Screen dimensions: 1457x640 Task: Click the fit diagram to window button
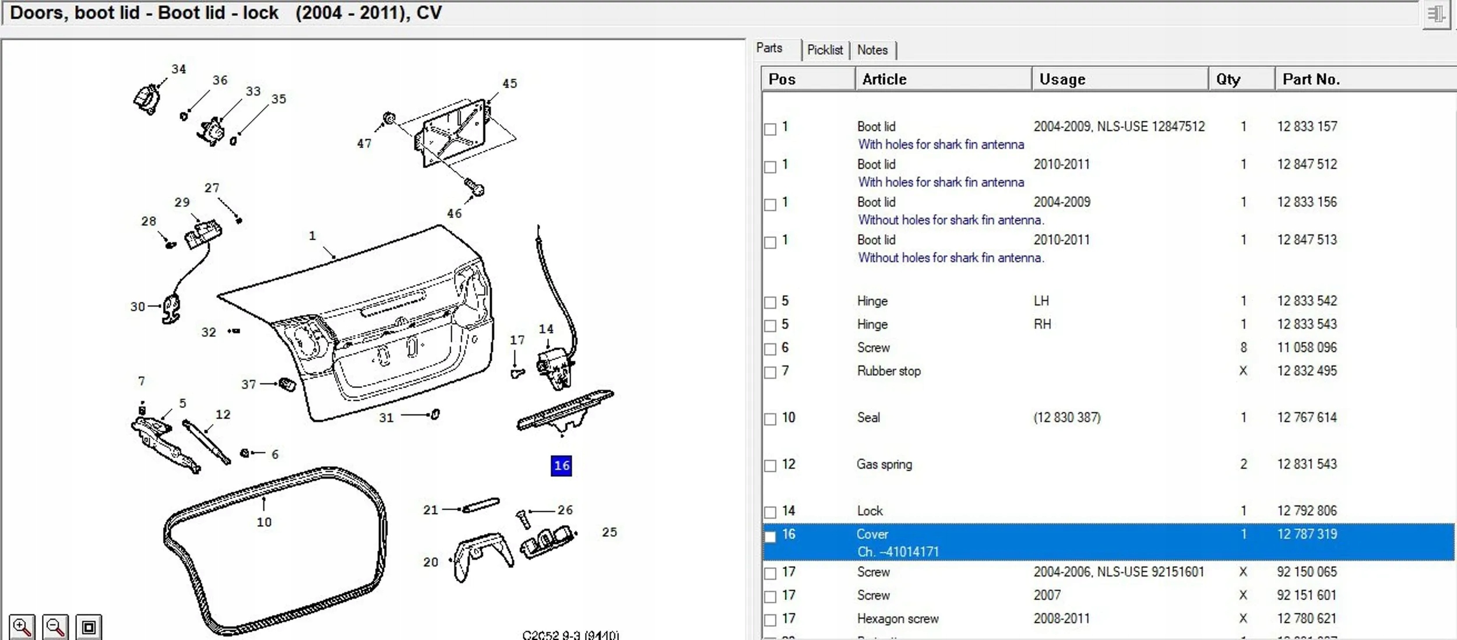click(x=89, y=627)
